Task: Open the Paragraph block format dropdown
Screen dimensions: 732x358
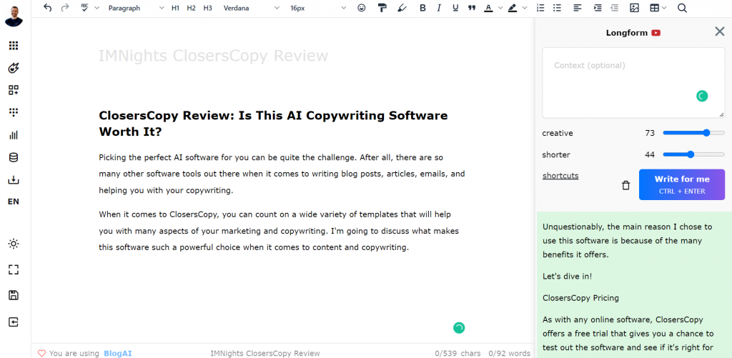Action: coord(136,8)
